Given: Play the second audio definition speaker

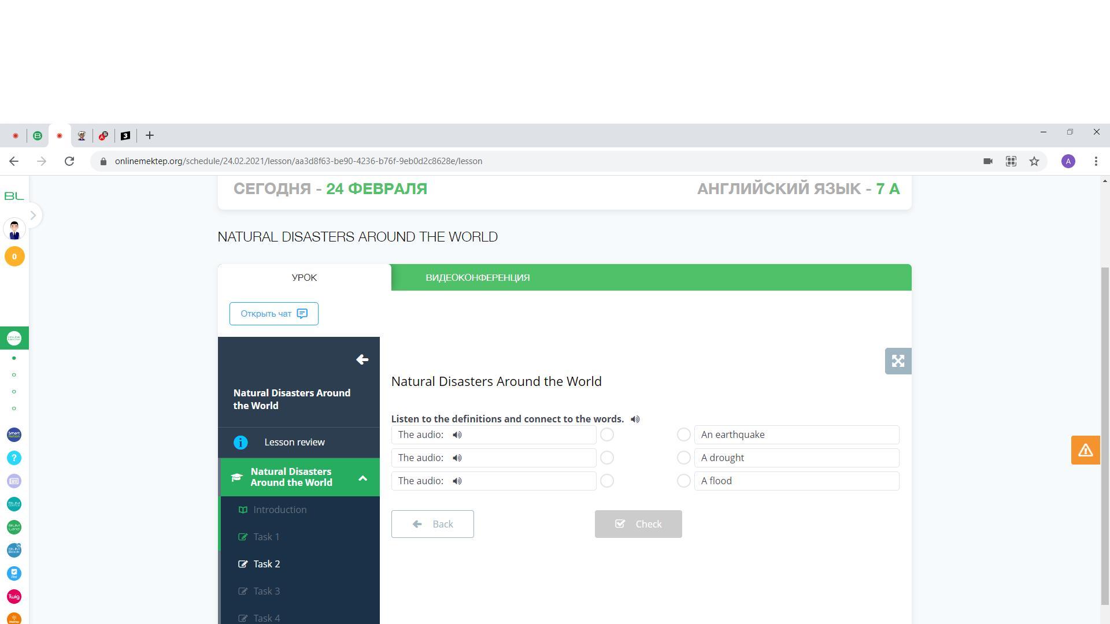Looking at the screenshot, I should coord(457,458).
